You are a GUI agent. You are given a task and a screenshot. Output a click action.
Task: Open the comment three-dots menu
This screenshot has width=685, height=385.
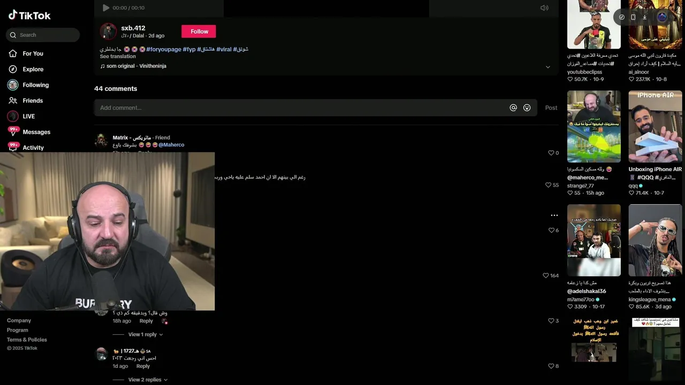(554, 215)
